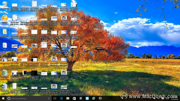Open Task View from the taskbar
This screenshot has width=180, height=101.
point(55,98)
